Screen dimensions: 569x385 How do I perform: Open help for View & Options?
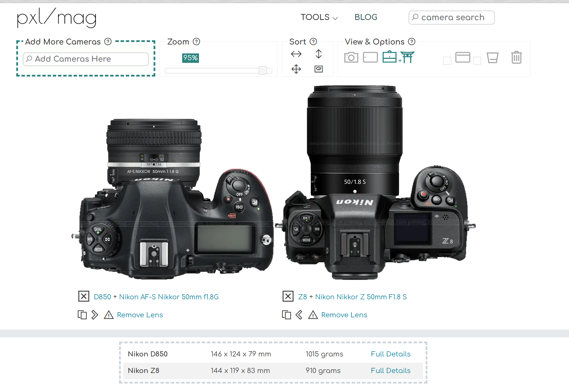[411, 42]
